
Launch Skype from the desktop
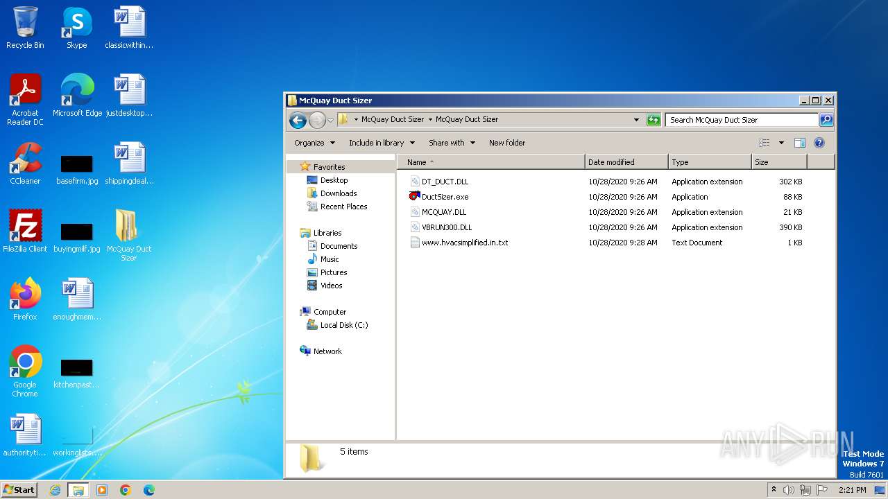tap(77, 28)
